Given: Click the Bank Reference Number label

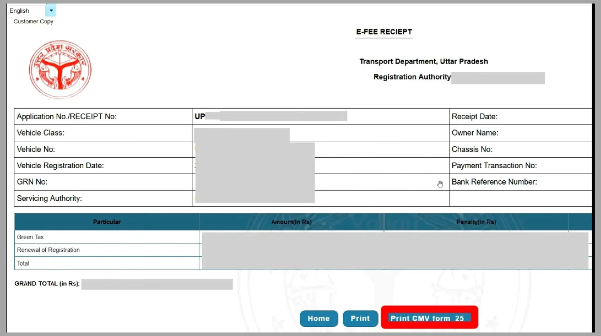Looking at the screenshot, I should [494, 182].
